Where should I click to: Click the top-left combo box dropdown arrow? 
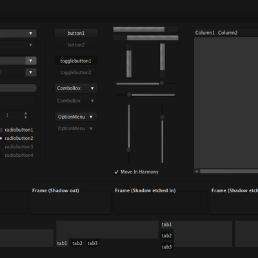[30, 34]
